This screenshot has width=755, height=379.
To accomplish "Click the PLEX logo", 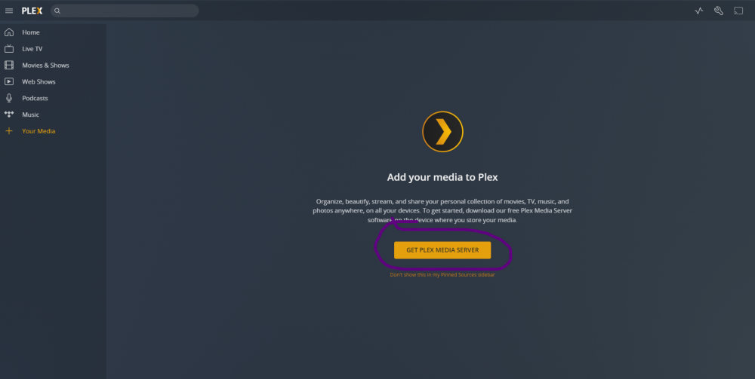I will coord(32,11).
